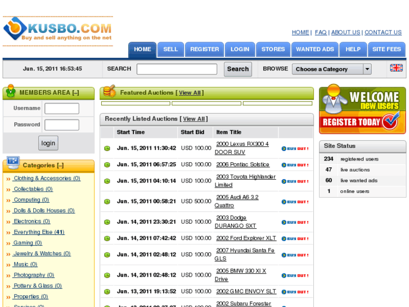This screenshot has width=409, height=307.
Task: View all Featured Auctions
Action: click(x=190, y=93)
